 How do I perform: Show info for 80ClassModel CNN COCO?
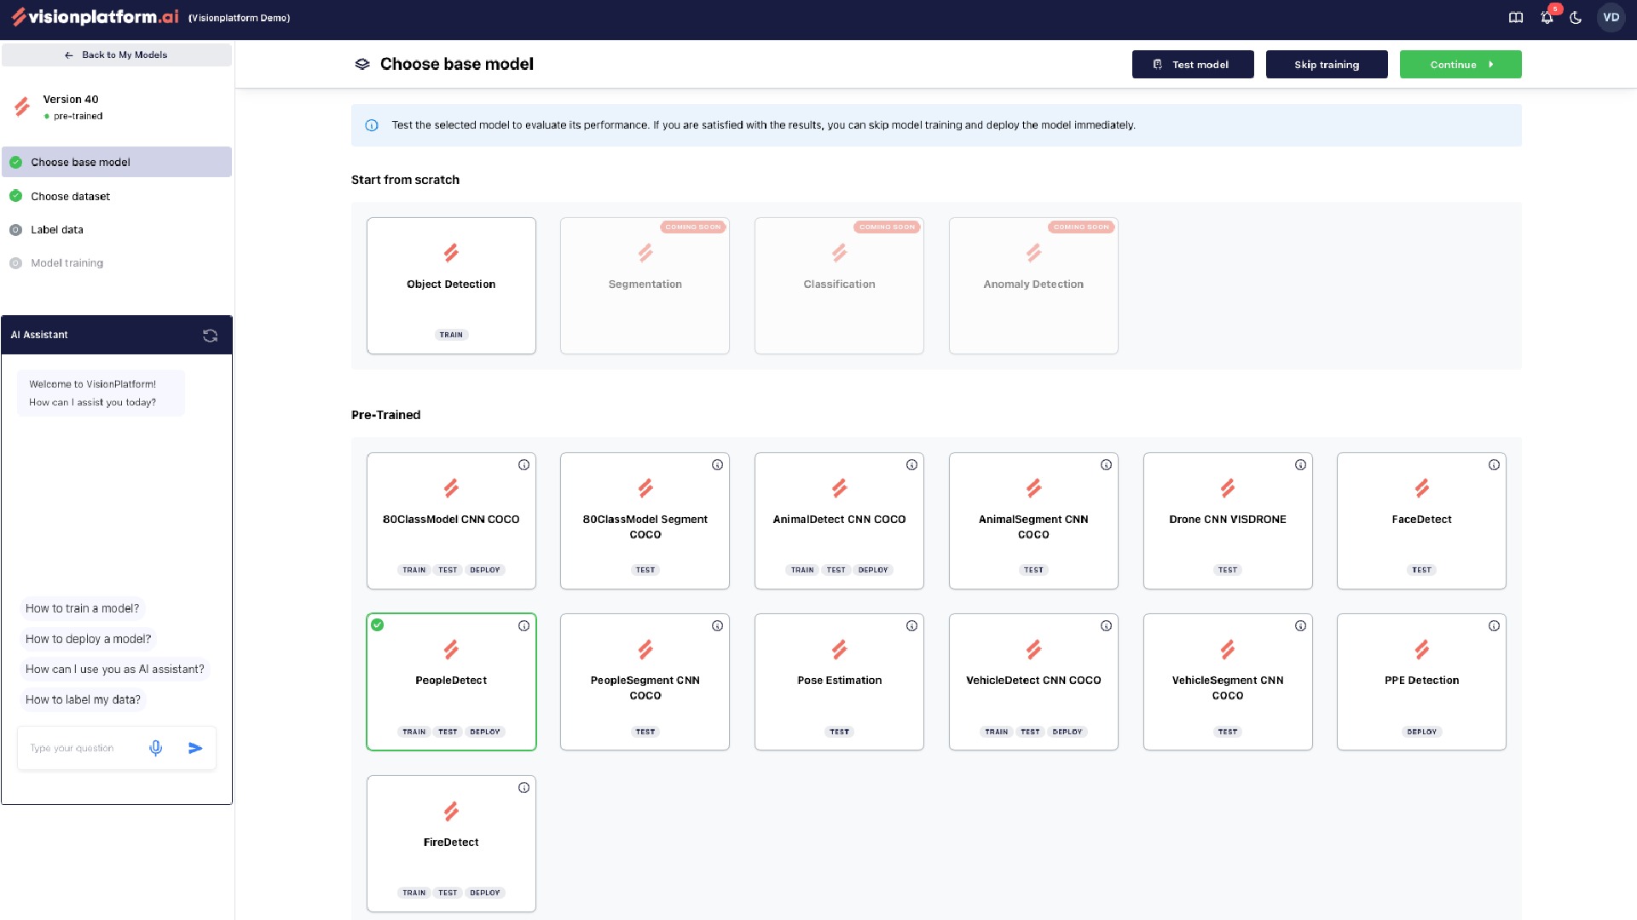(x=523, y=465)
